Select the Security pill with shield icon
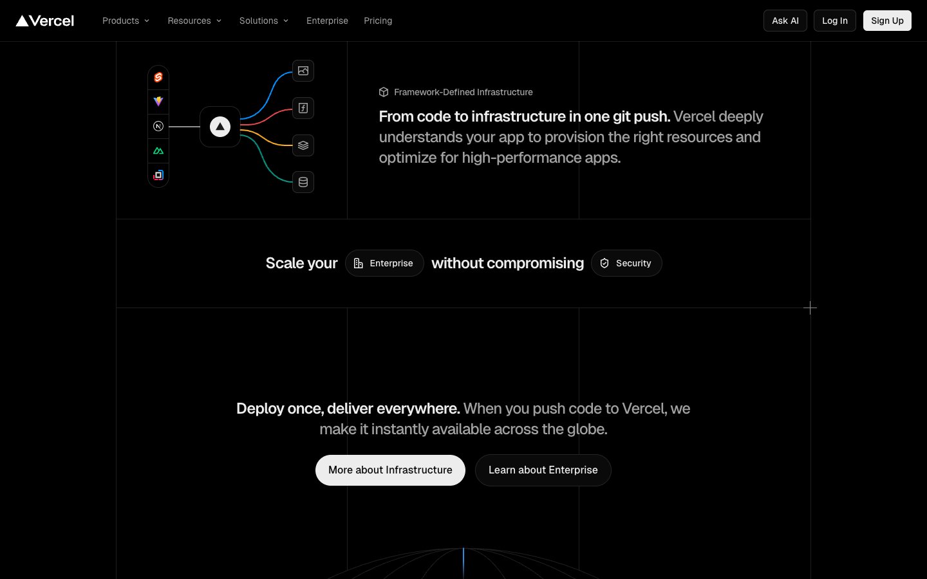This screenshot has width=927, height=579. pos(626,263)
